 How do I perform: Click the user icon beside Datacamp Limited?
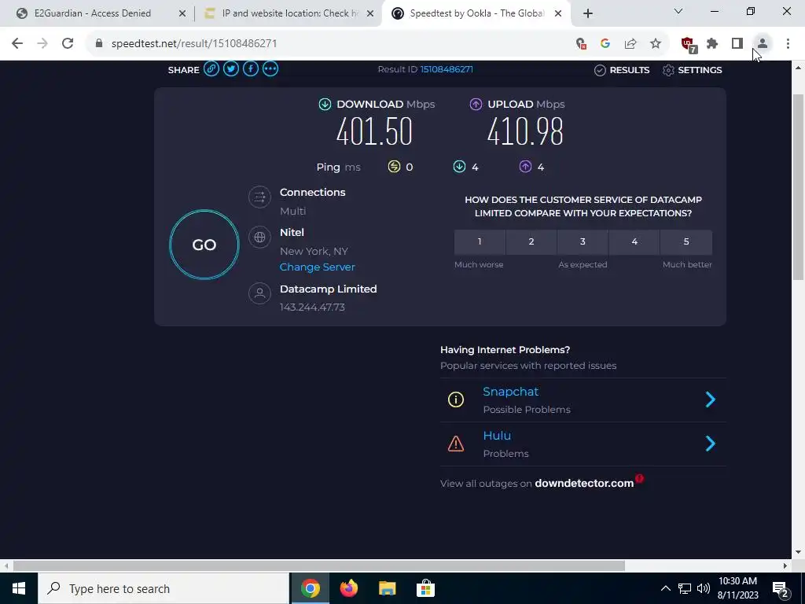(x=259, y=293)
